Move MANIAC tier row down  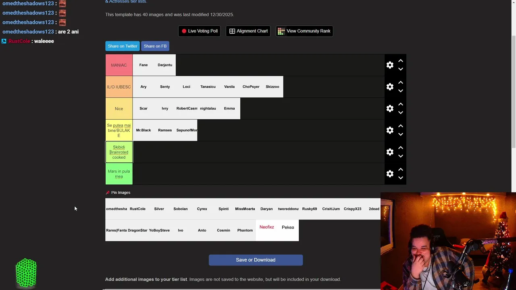coord(401,69)
